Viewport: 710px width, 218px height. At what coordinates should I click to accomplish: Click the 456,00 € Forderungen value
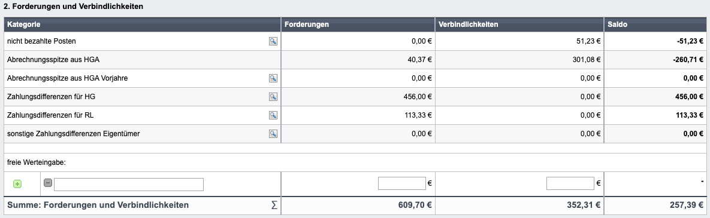[418, 97]
